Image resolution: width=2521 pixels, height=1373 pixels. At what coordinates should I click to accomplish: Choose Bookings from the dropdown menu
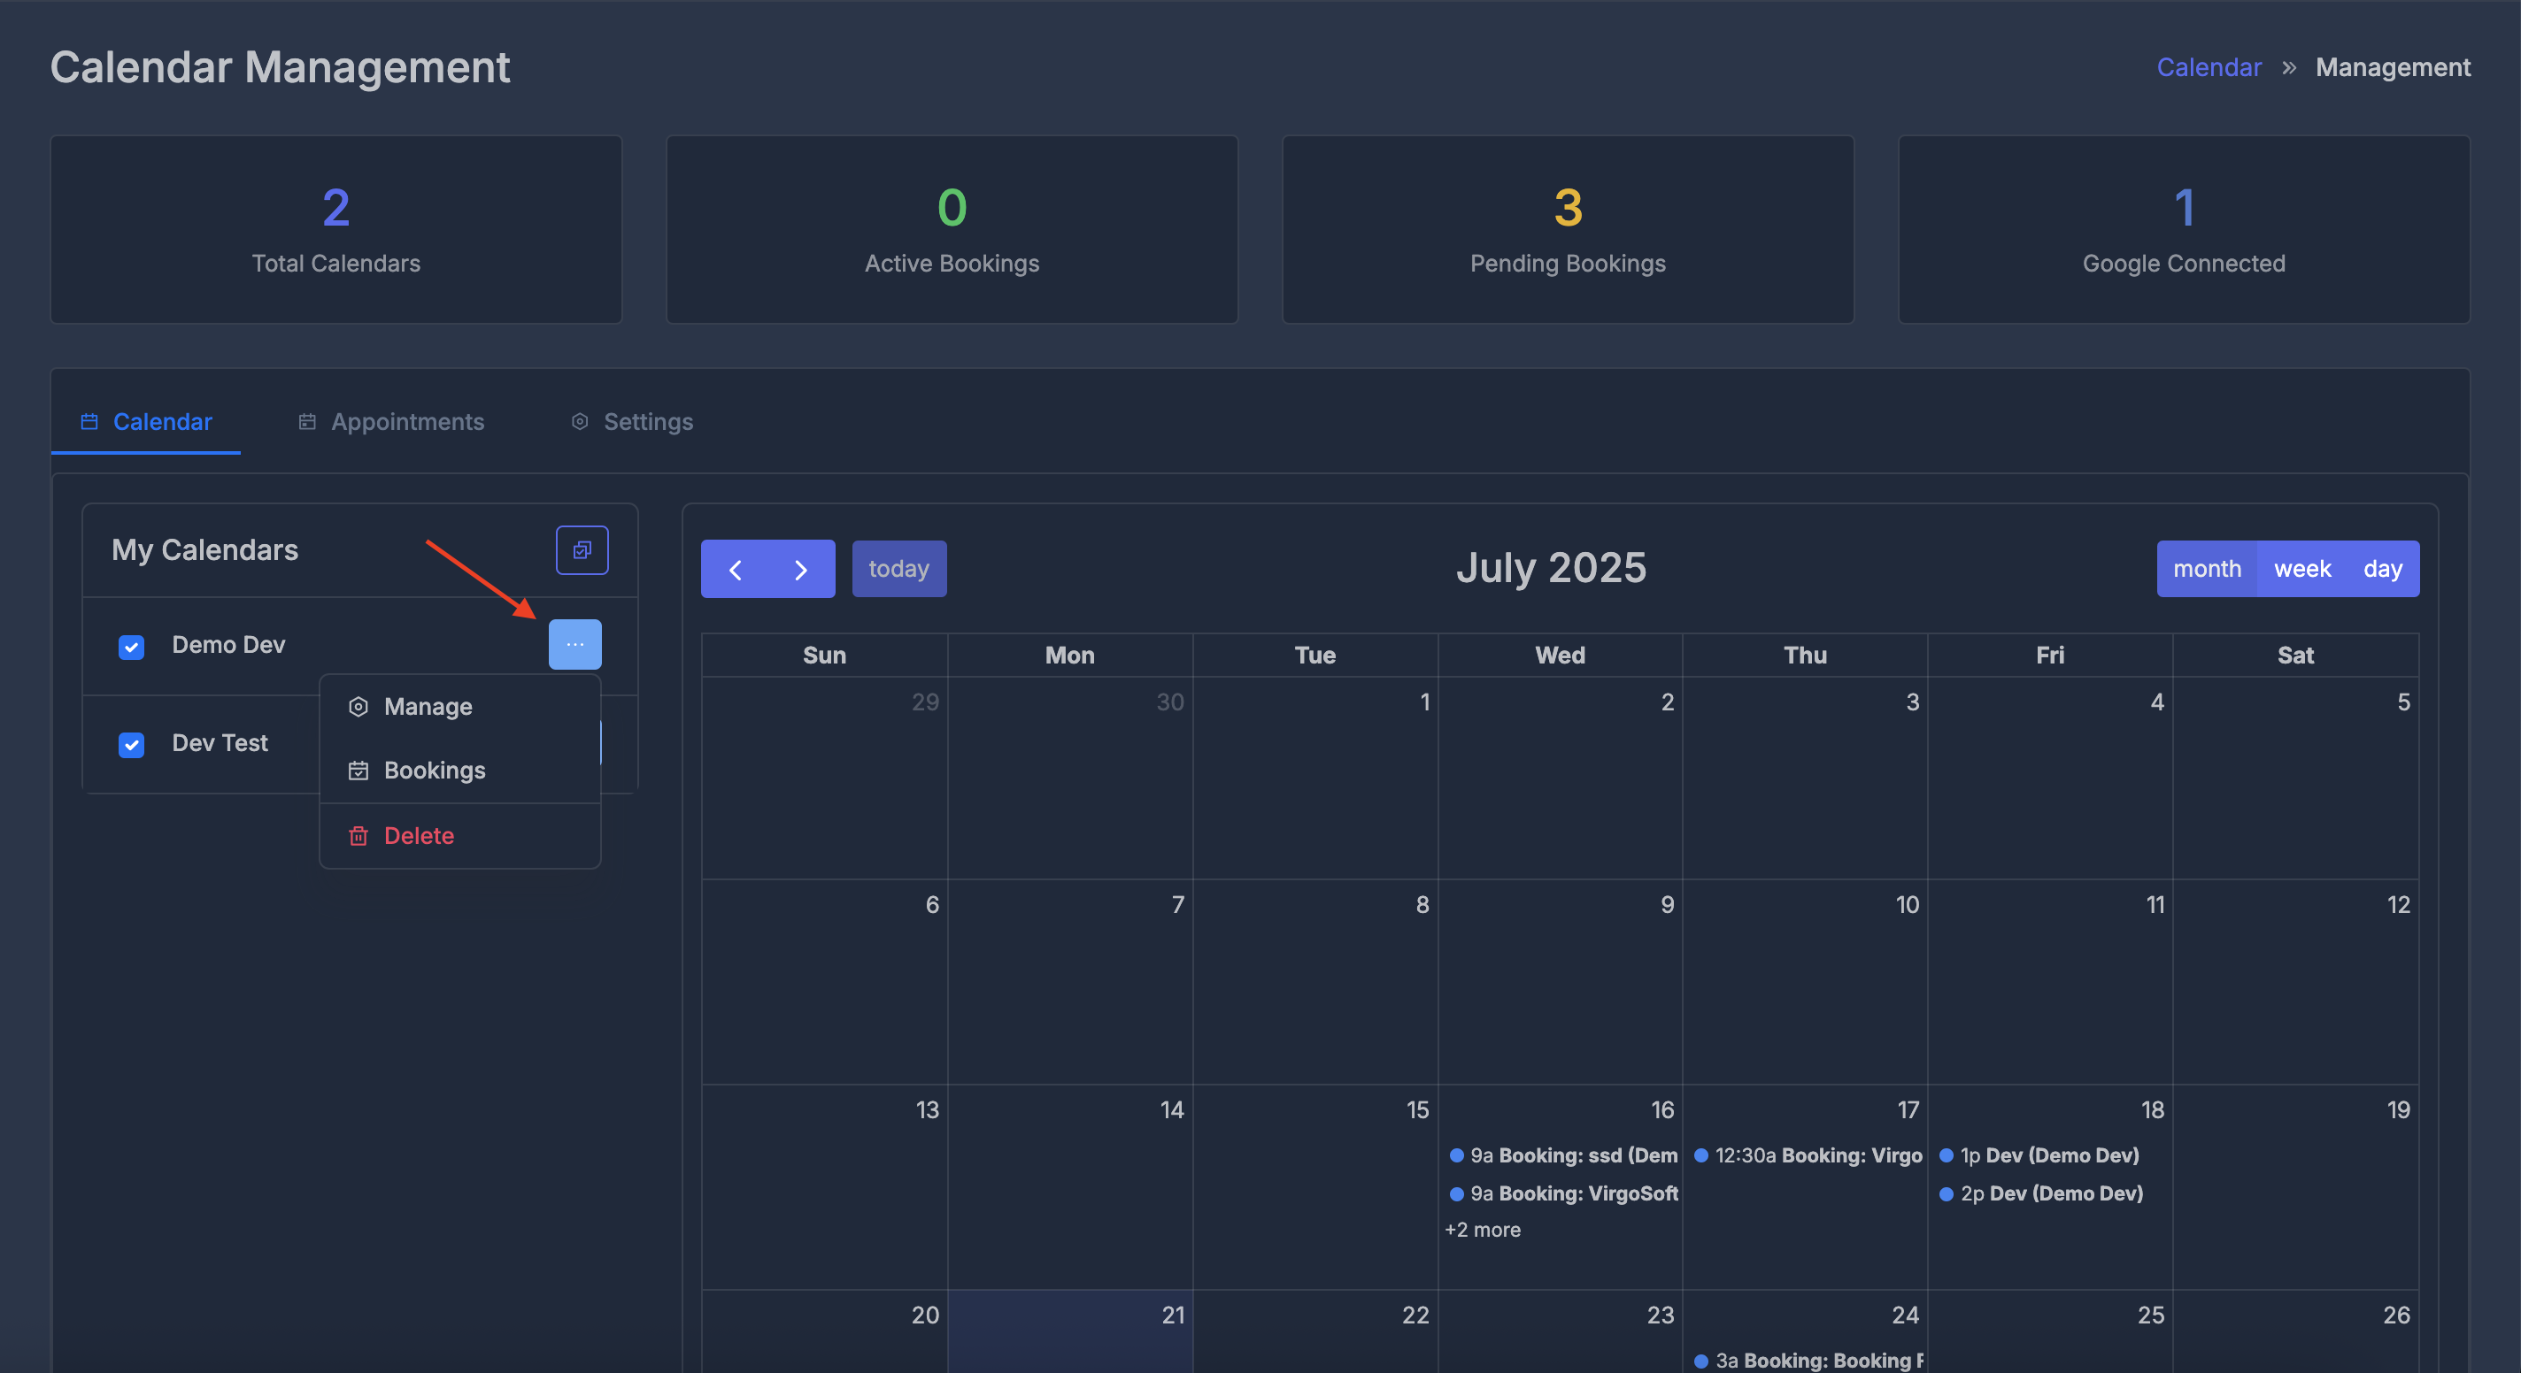coord(460,770)
